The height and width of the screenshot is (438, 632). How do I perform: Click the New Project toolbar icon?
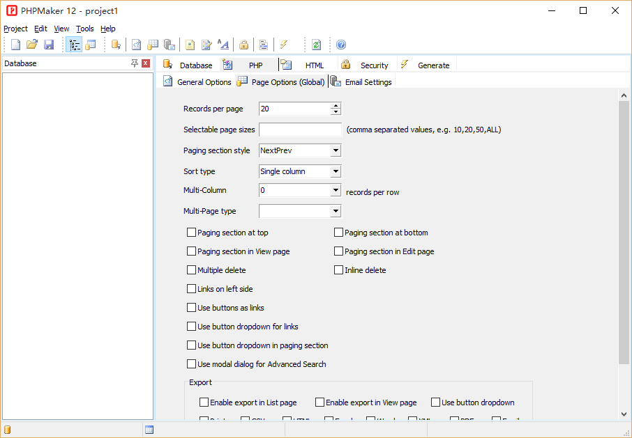coord(15,45)
